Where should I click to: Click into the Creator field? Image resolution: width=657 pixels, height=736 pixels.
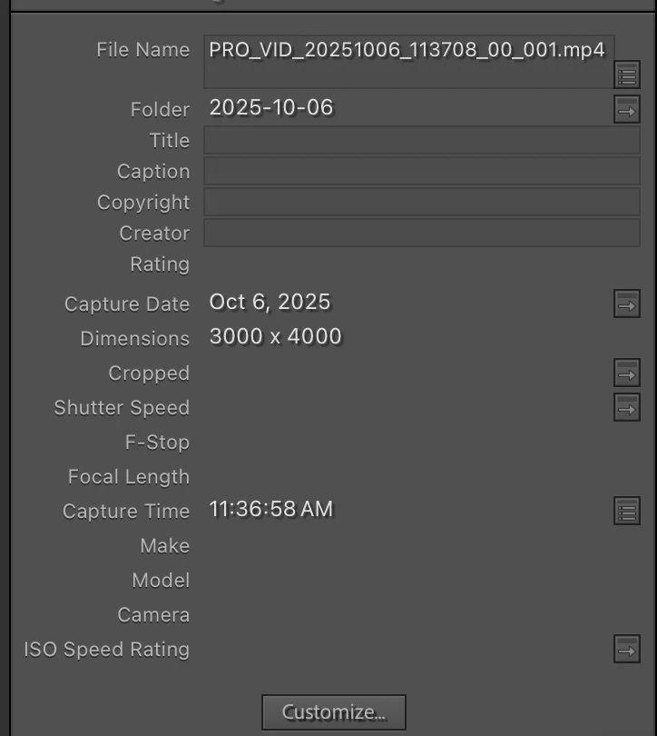422,233
